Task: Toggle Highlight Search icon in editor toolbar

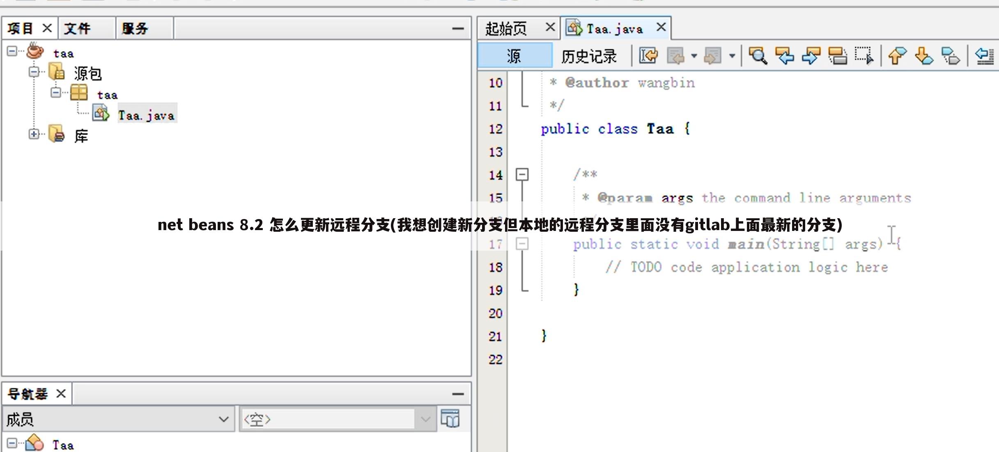Action: click(838, 56)
